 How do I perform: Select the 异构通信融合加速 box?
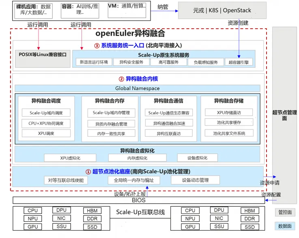click(x=168, y=123)
